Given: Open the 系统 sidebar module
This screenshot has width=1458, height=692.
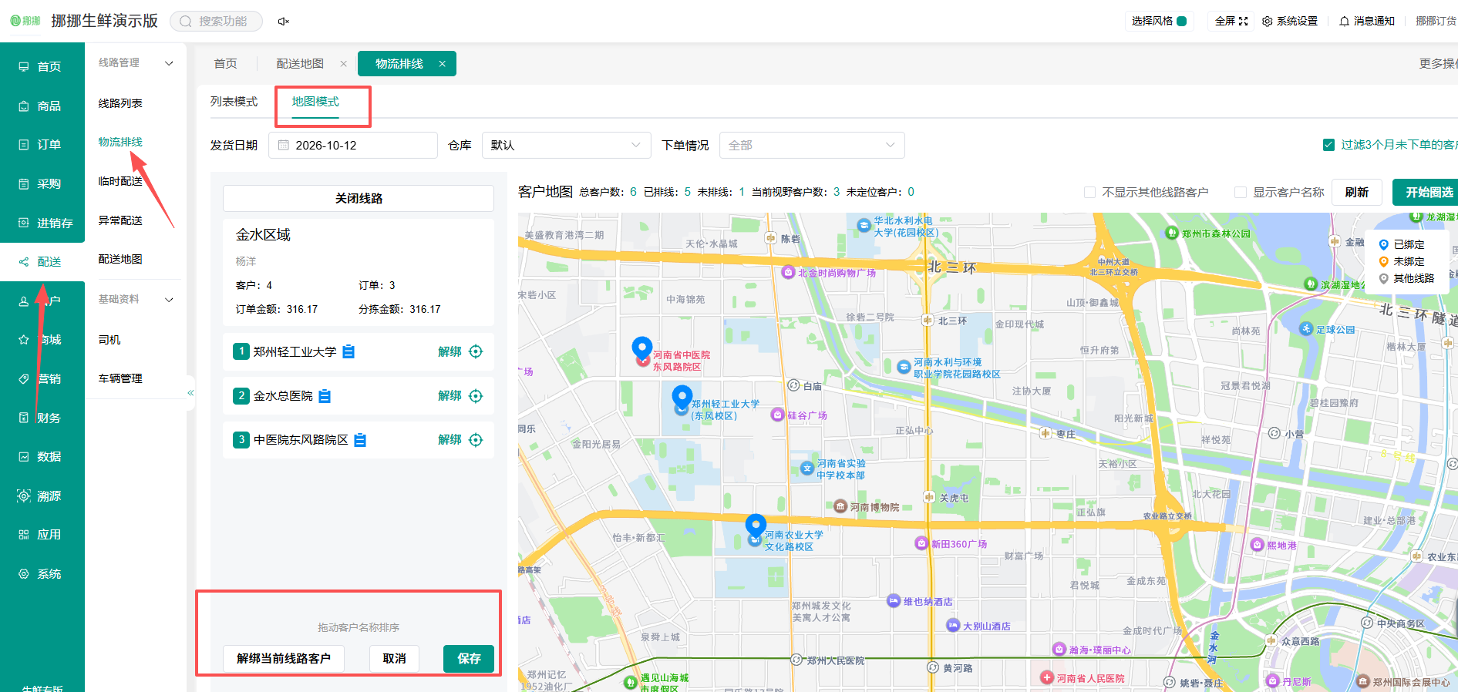Looking at the screenshot, I should point(42,574).
